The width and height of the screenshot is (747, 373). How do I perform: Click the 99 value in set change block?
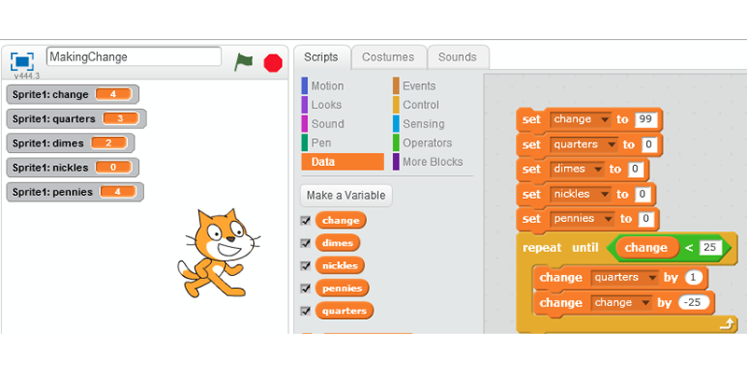click(646, 119)
